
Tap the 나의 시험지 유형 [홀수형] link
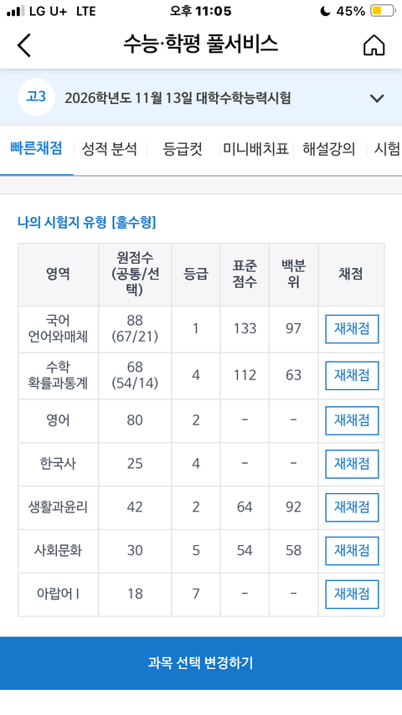87,223
